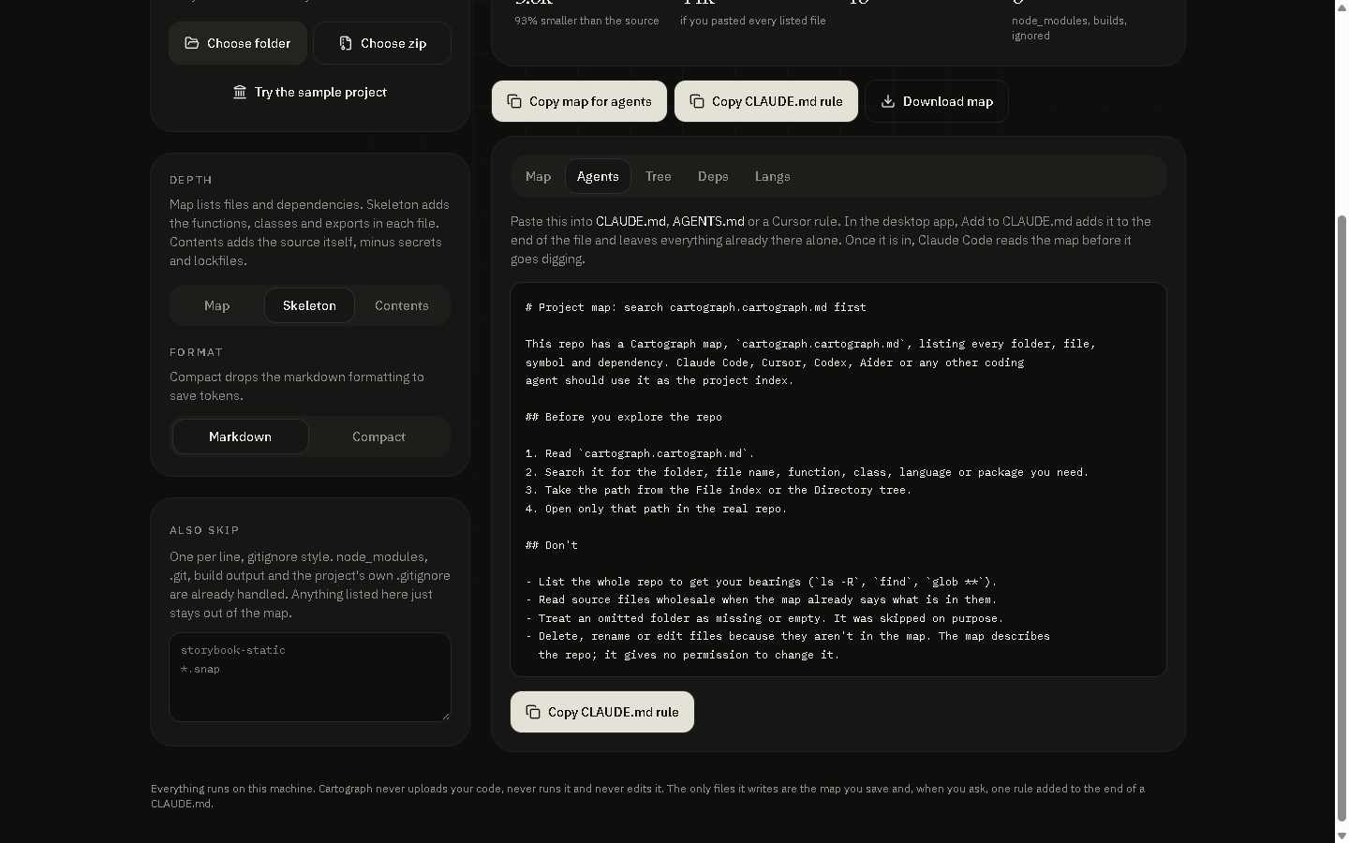Copy CLAUDE.md rule from top toolbar
This screenshot has height=843, width=1349.
(766, 101)
